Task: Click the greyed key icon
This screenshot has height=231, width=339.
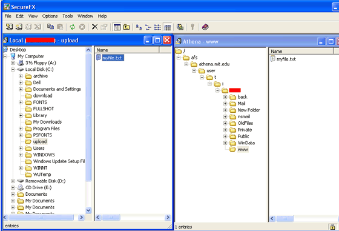Action: tap(193, 27)
